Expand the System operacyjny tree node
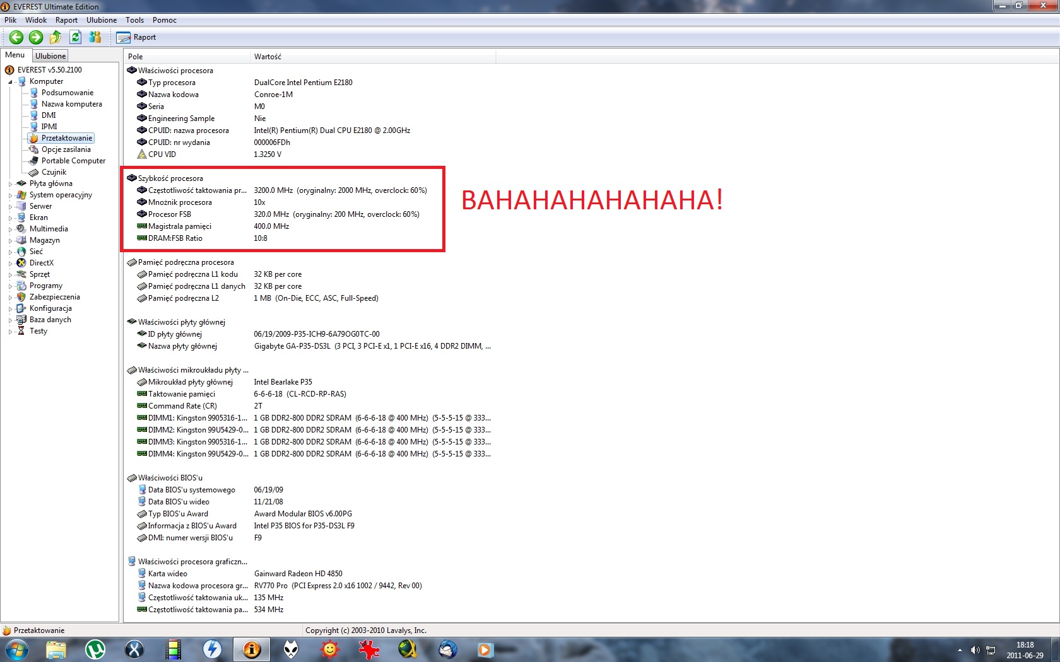The image size is (1060, 662). 10,195
